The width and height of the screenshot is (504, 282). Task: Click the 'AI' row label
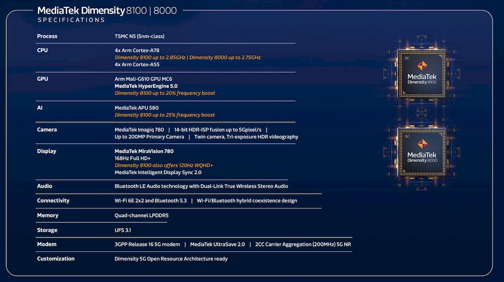click(40, 108)
